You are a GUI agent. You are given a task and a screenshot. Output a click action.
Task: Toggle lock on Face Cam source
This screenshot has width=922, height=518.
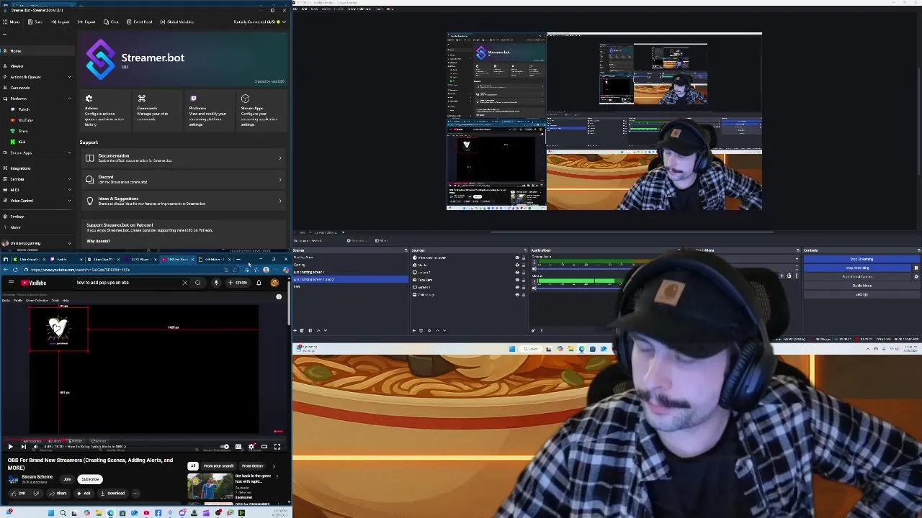pos(523,280)
